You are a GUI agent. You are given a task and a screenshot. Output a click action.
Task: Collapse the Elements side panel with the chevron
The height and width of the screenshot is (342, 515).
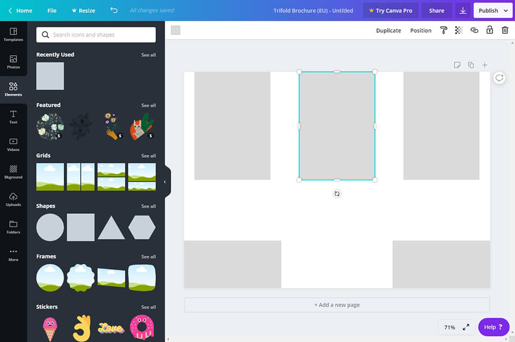pos(165,181)
